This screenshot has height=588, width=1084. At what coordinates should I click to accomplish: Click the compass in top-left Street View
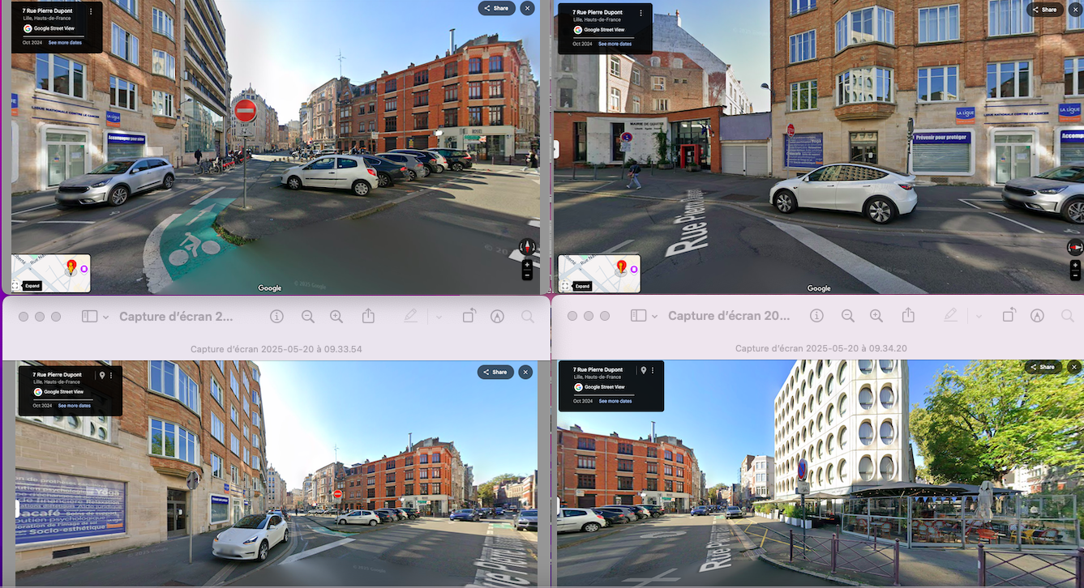[x=527, y=247]
